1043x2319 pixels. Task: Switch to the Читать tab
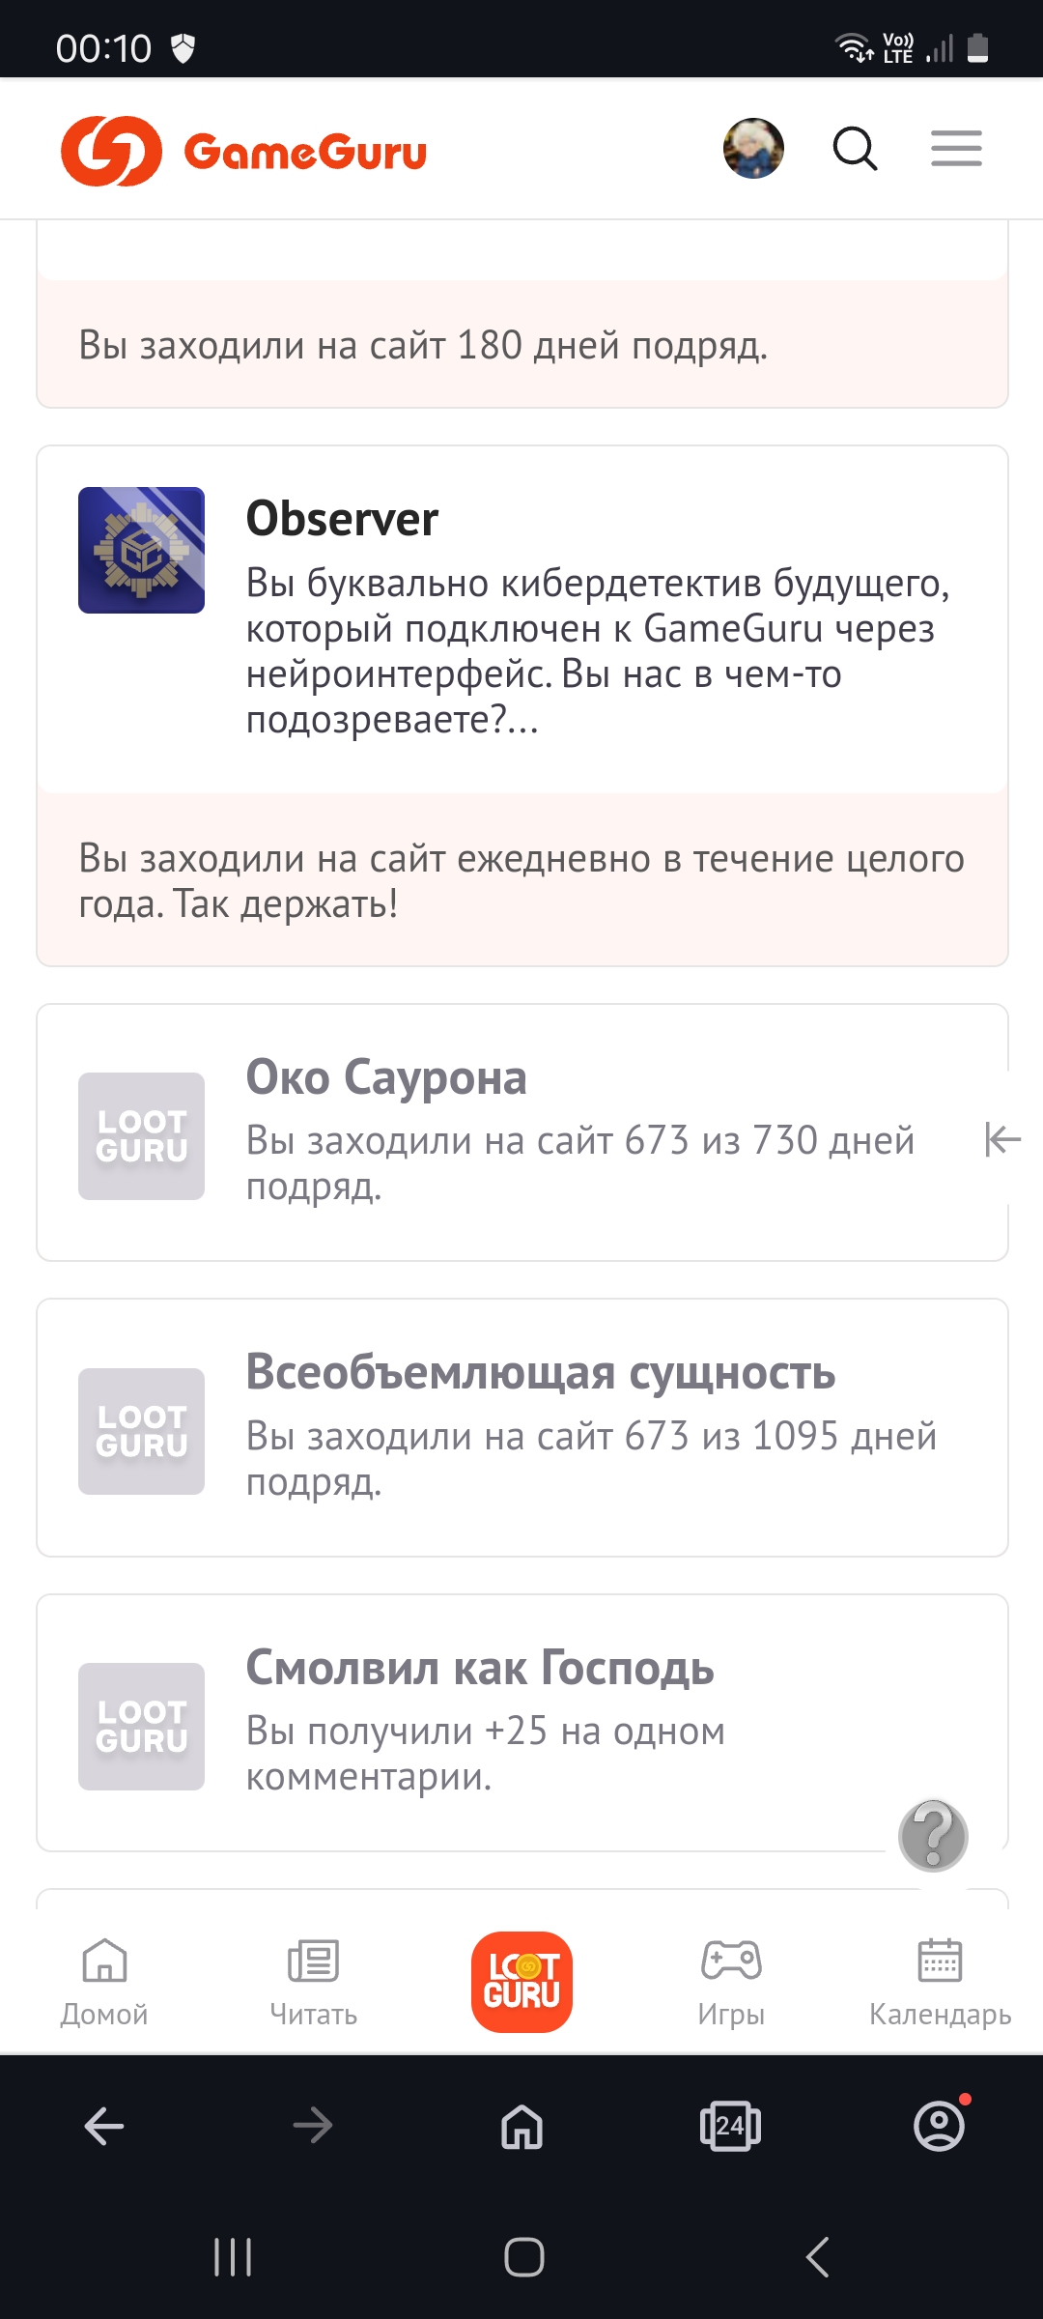point(313,1981)
